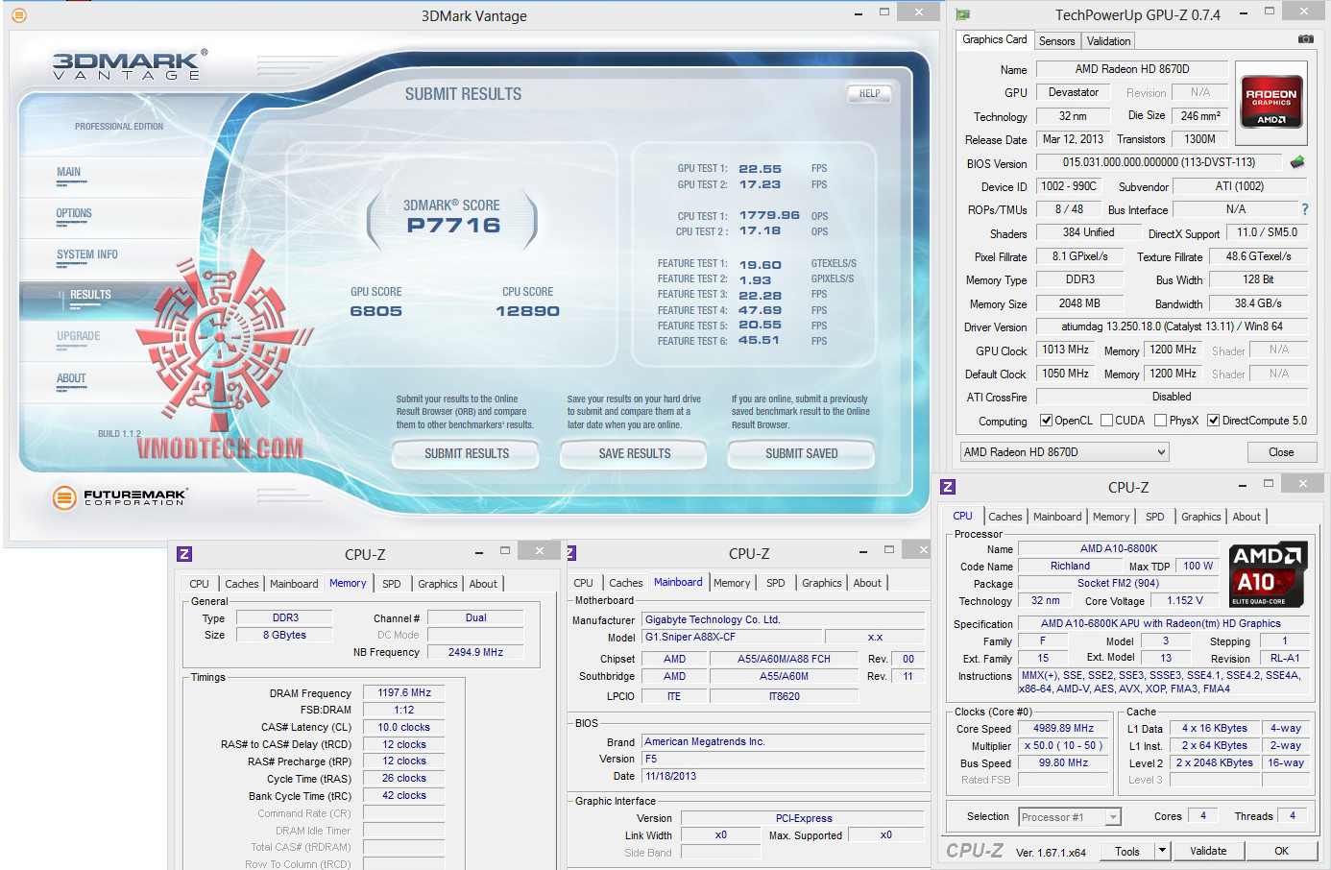Click the SUBMIT SAVED button
1331x870 pixels.
tap(802, 453)
